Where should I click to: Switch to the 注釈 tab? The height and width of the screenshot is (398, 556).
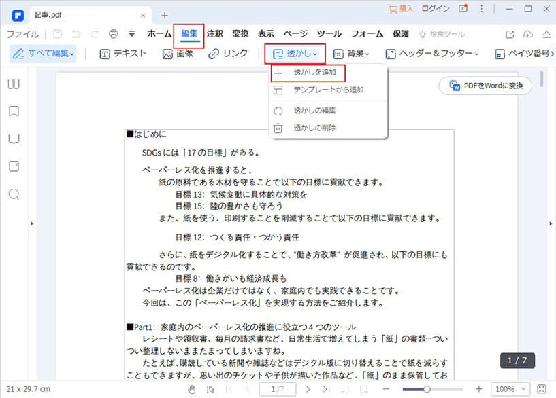click(214, 34)
